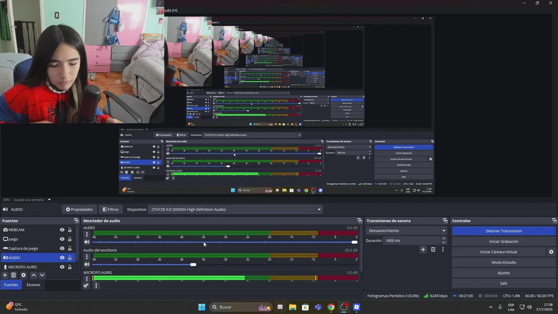The height and width of the screenshot is (314, 558).
Task: Move the selected source down
Action: [x=42, y=275]
